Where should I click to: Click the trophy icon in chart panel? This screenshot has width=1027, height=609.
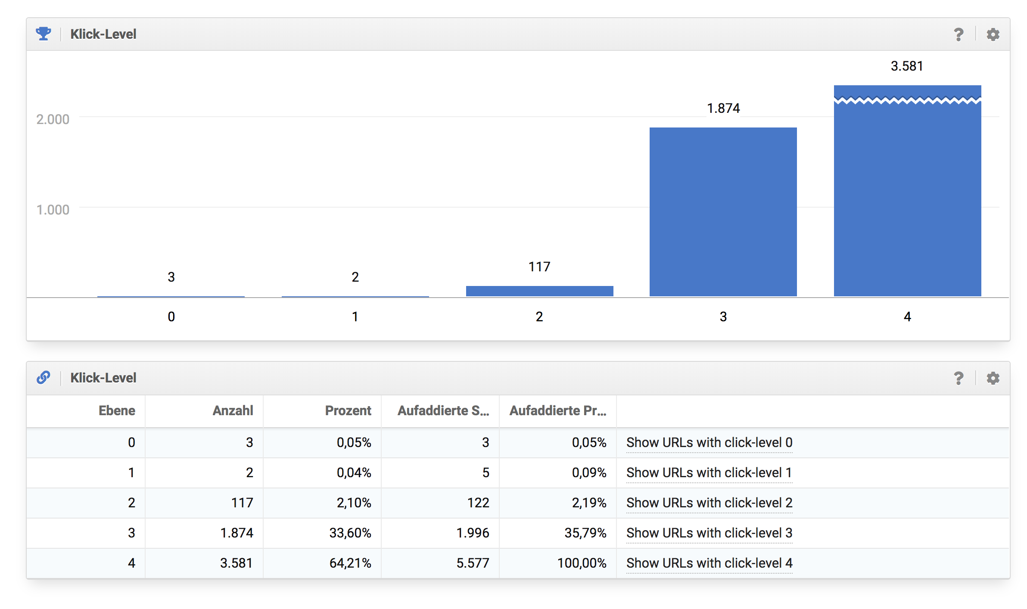pos(44,34)
